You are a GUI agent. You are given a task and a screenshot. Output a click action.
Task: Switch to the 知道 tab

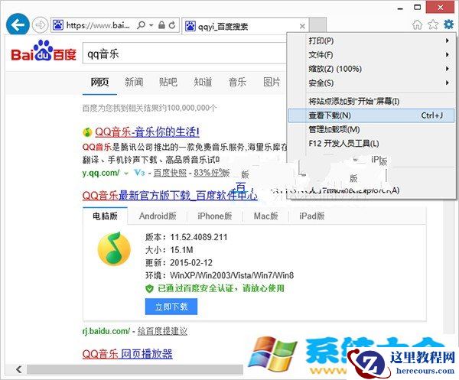coord(203,82)
